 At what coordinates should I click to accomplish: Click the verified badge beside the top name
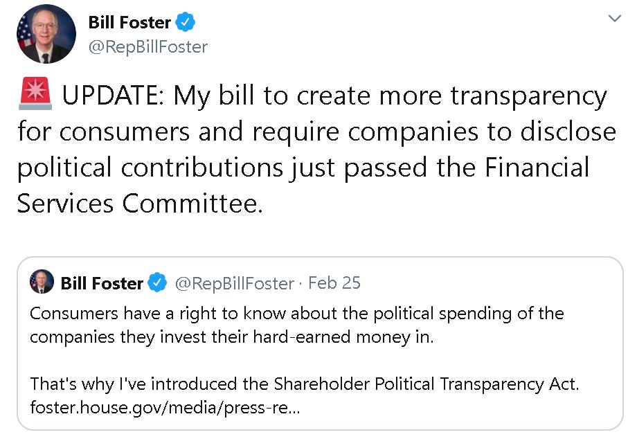coord(185,23)
